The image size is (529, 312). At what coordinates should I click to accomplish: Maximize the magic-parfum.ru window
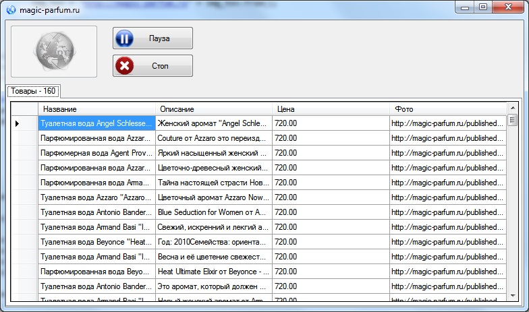483,7
